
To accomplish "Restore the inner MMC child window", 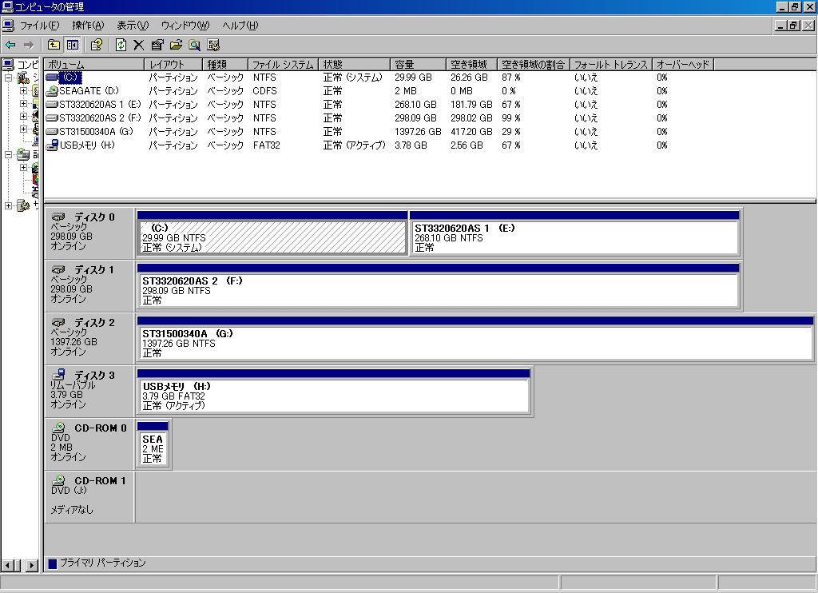I will (793, 26).
